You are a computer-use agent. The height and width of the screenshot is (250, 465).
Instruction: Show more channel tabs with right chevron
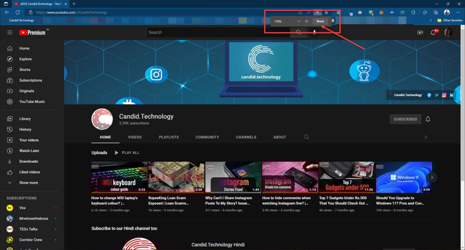(425, 137)
